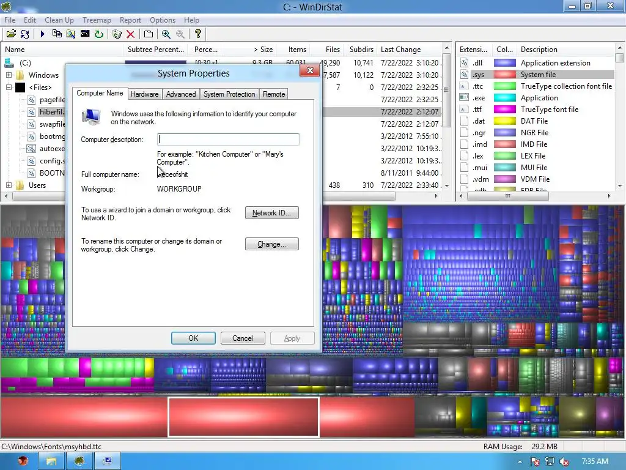Screen dimensions: 626x470
Task: Switch to the Hardware tab
Action: click(x=144, y=94)
